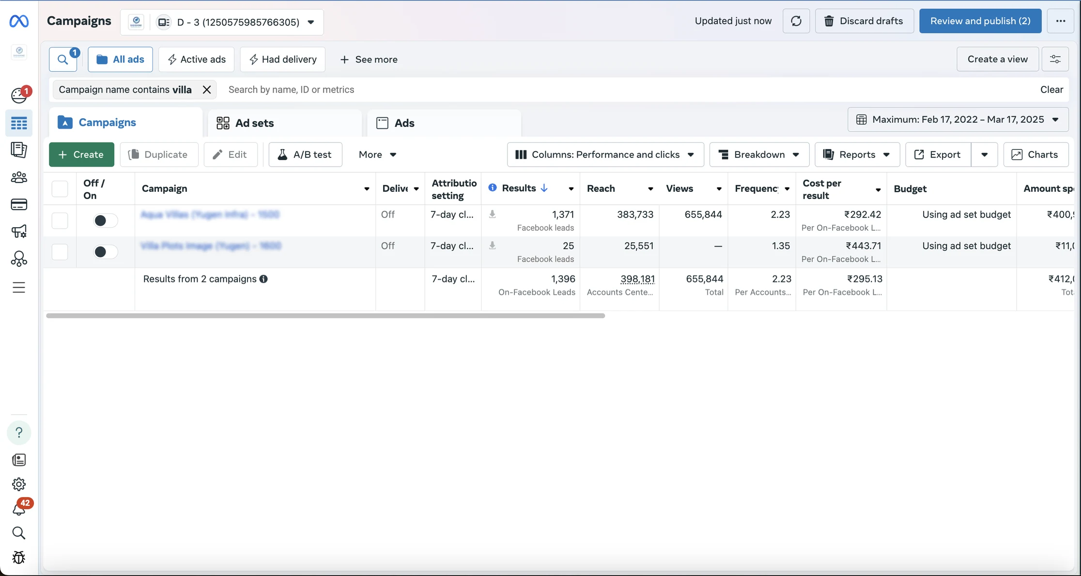Image resolution: width=1081 pixels, height=576 pixels.
Task: Click the bug report icon
Action: [19, 558]
